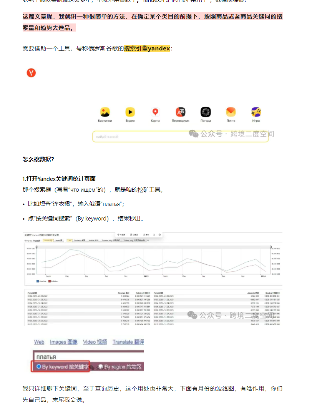The image size is (327, 406).
Task: Open the Видео video icon
Action: [130, 112]
